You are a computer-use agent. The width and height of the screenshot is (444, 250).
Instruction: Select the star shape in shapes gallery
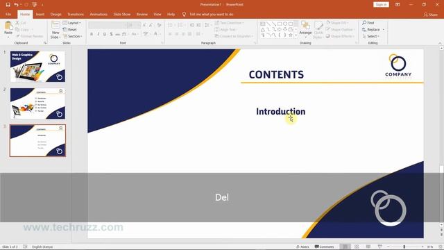click(291, 35)
